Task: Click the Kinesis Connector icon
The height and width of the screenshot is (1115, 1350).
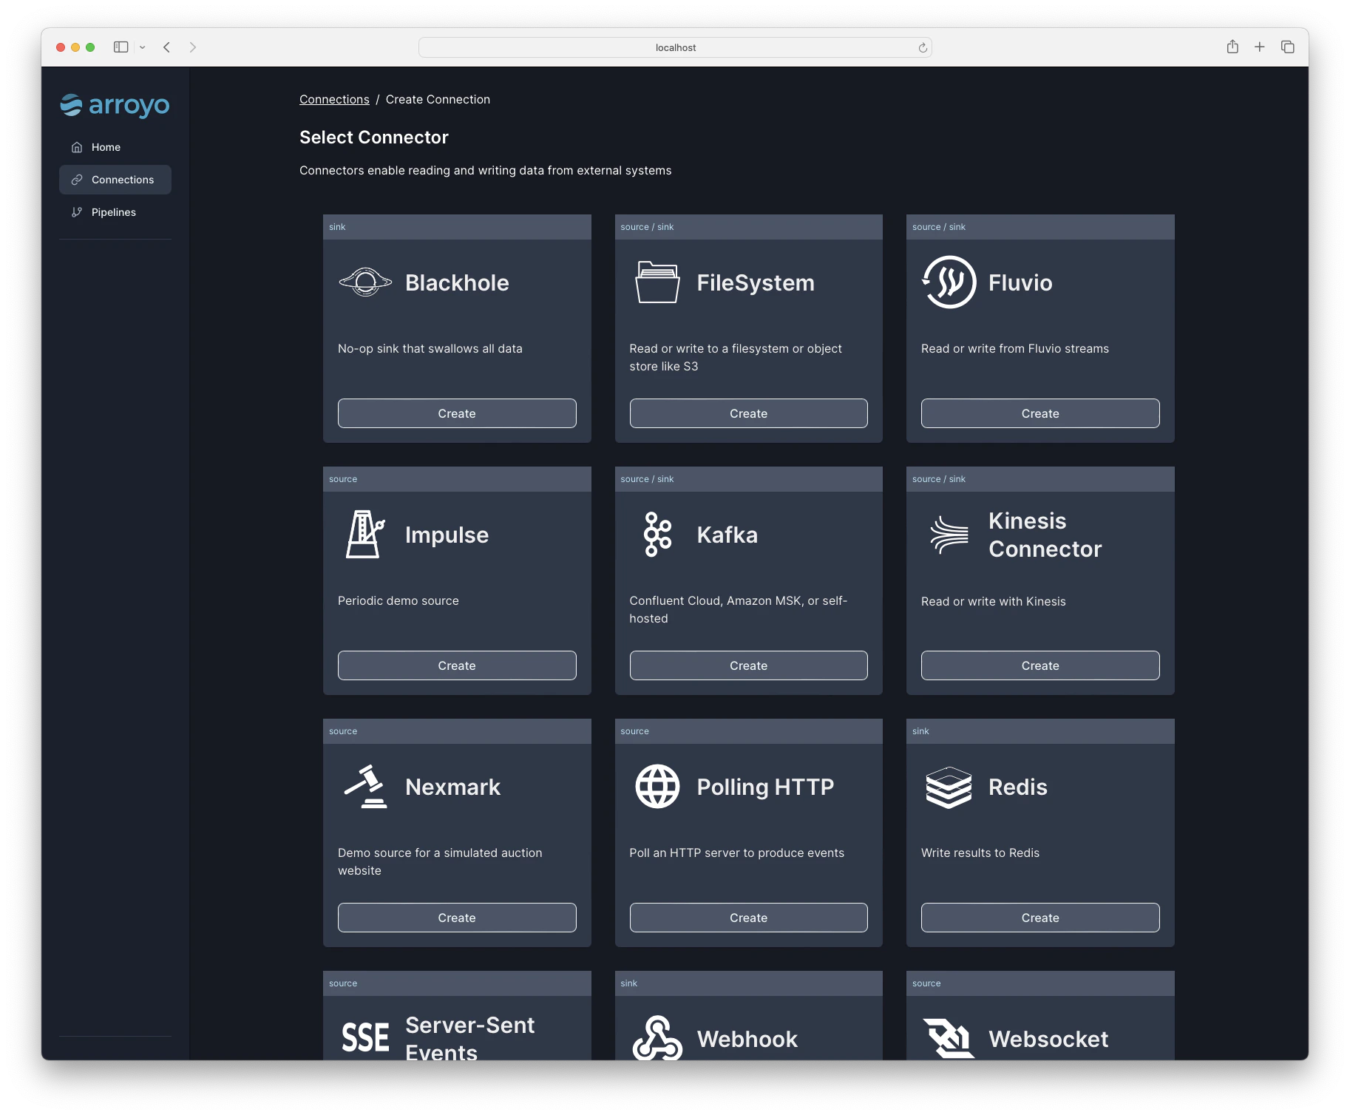Action: click(948, 534)
